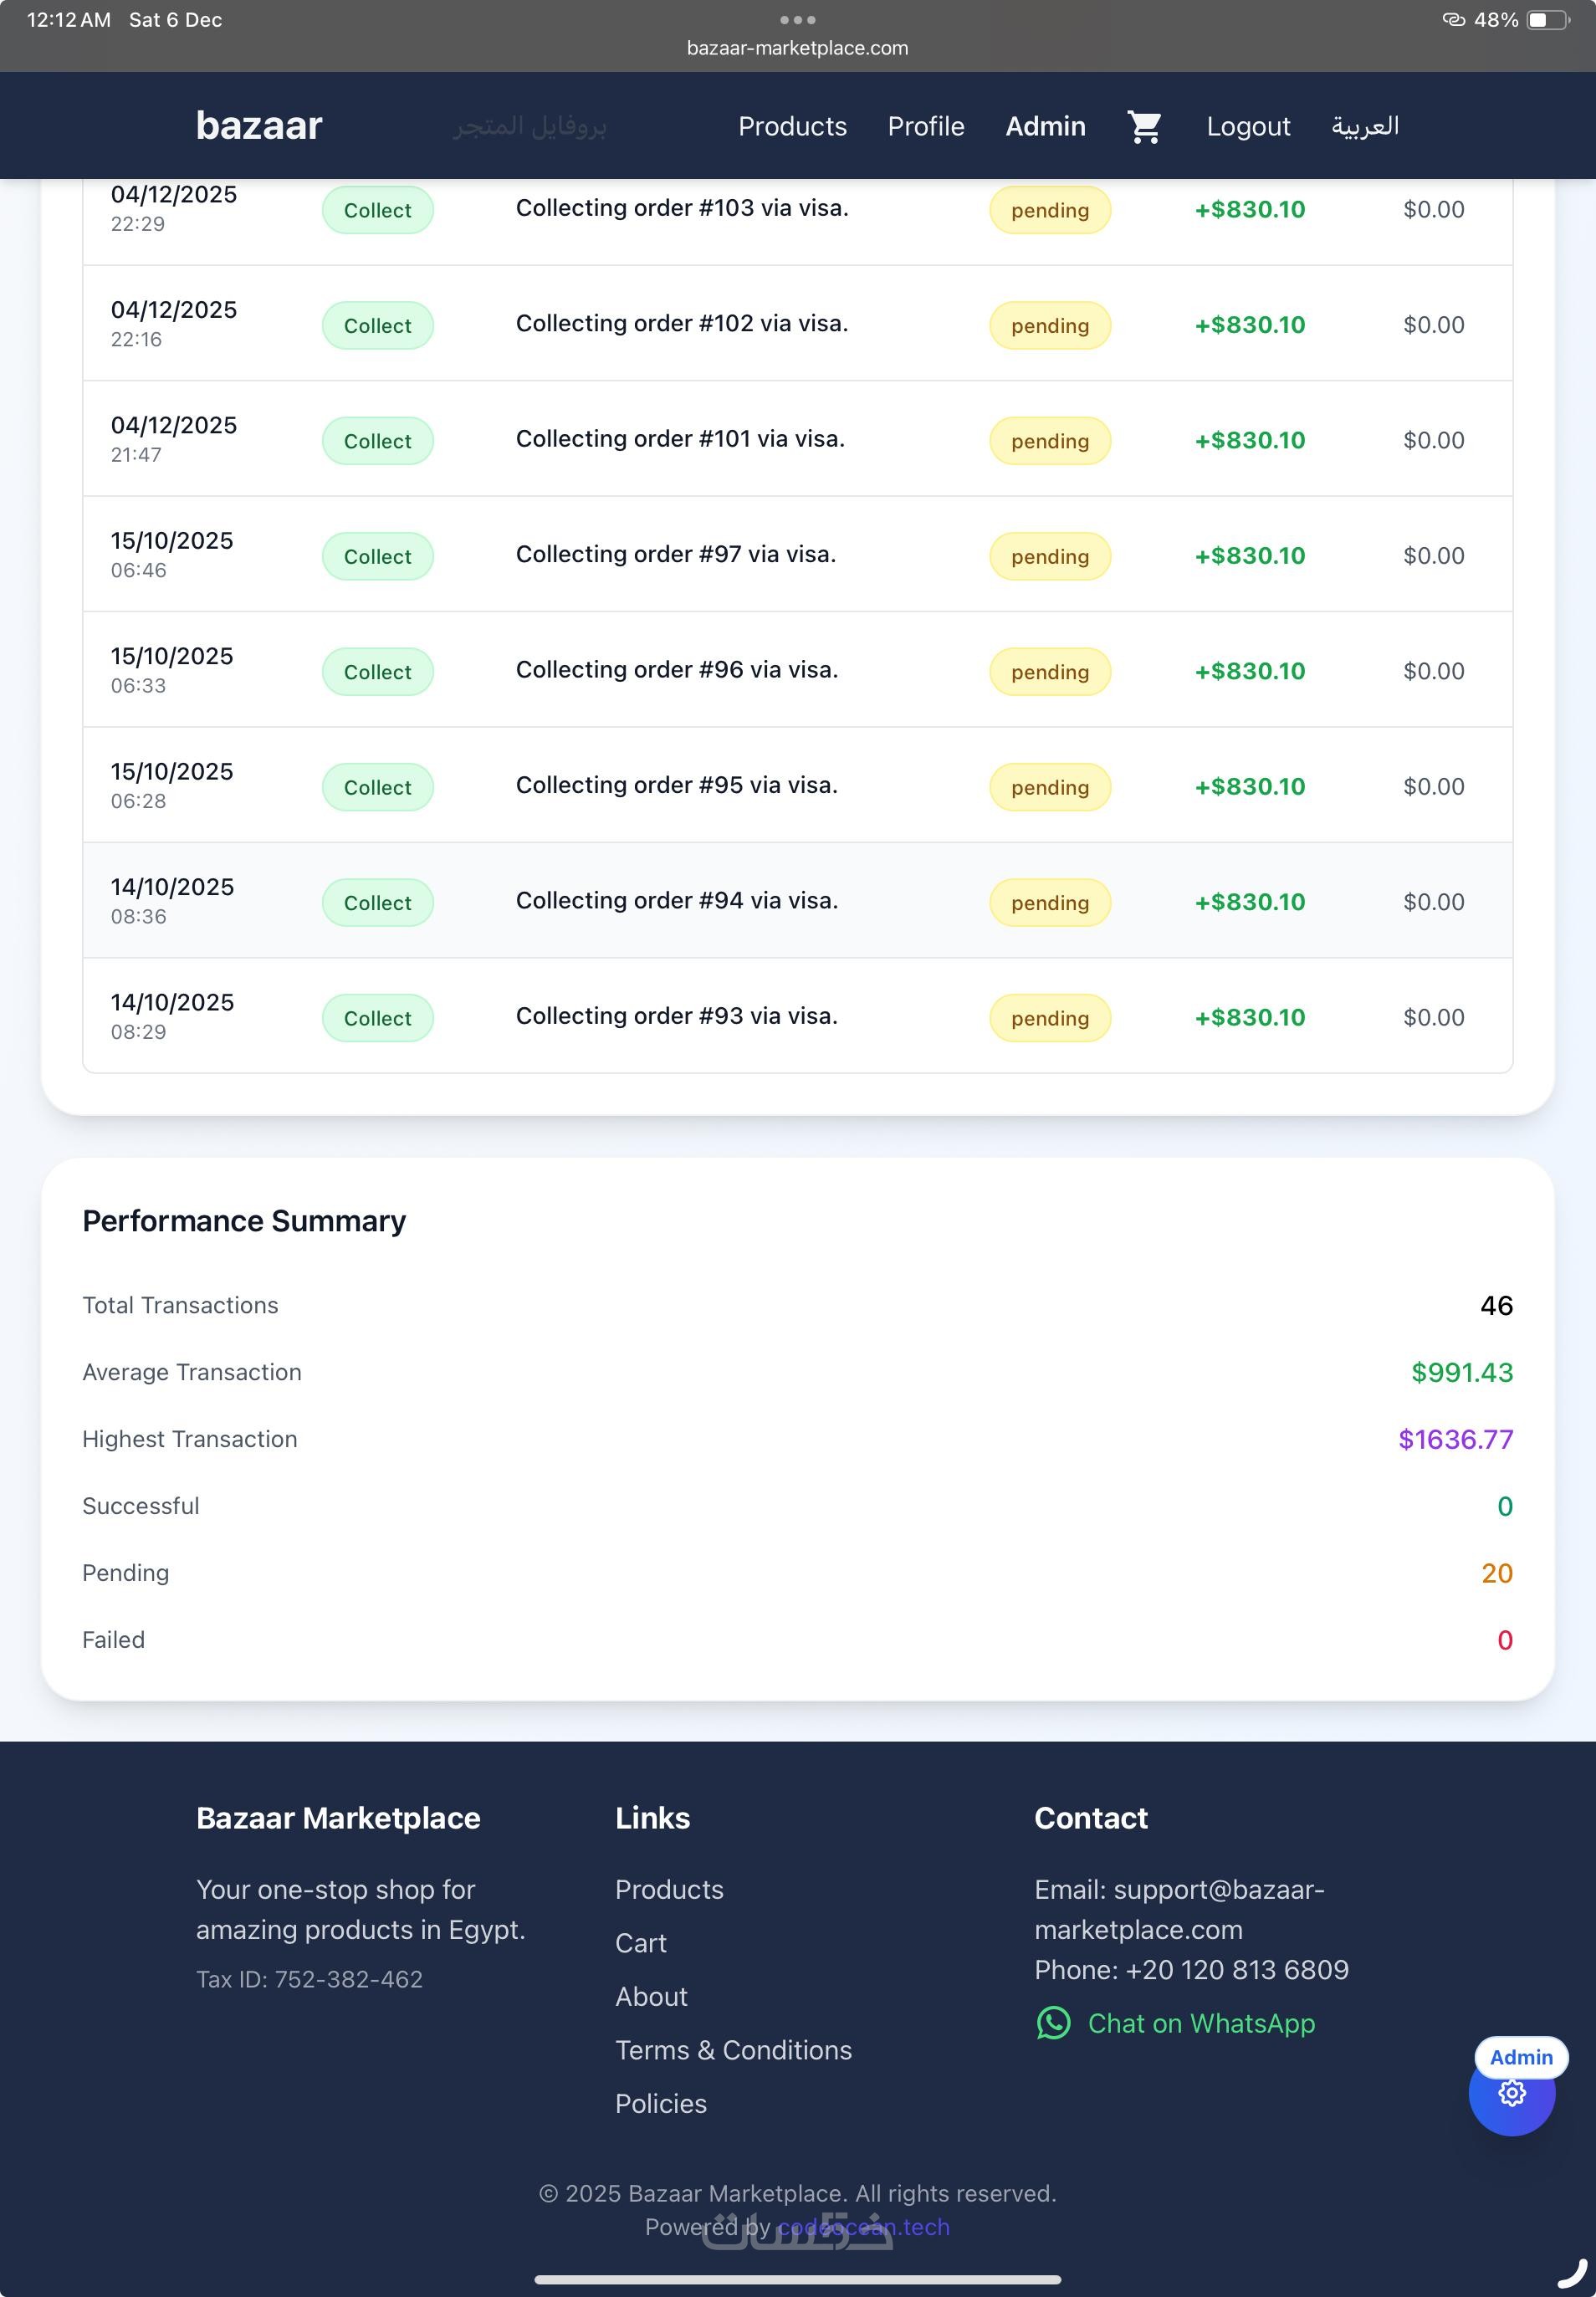Click the bazaar logo

(259, 126)
